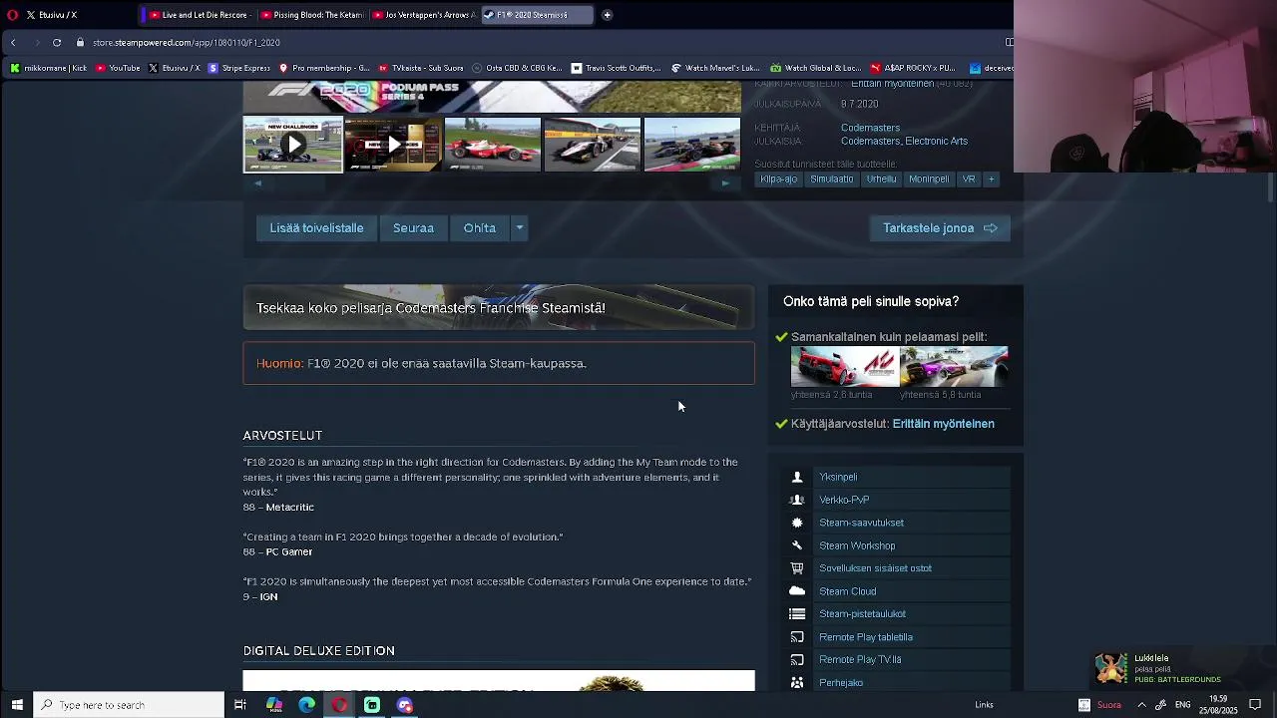Open the YouTube bookmark
1277x718 pixels.
(x=118, y=68)
